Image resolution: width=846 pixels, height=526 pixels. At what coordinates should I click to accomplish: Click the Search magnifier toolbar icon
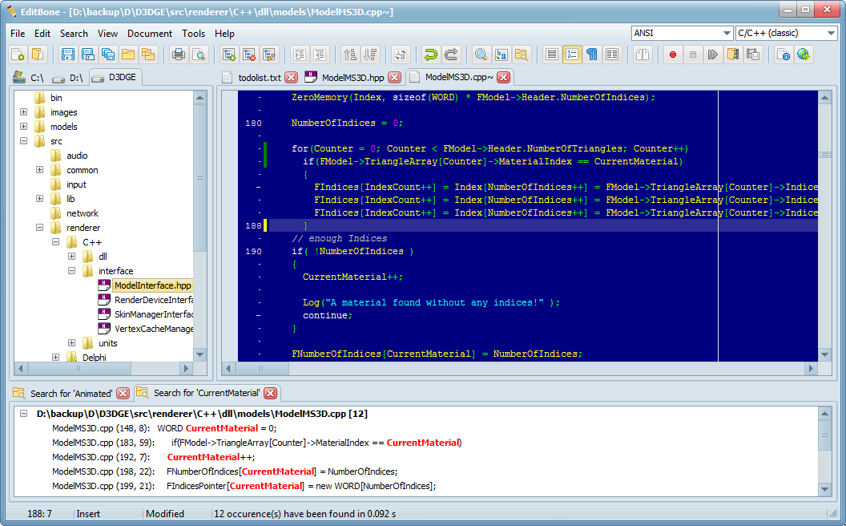pyautogui.click(x=481, y=55)
